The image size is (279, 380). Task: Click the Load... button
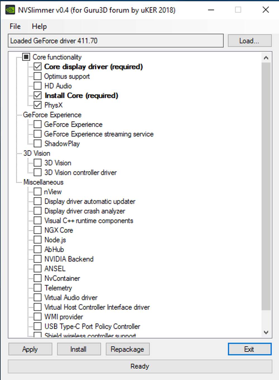click(249, 41)
